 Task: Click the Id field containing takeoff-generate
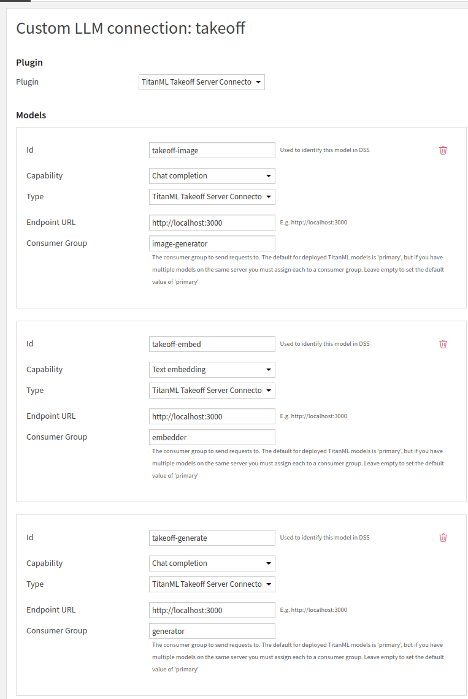click(212, 538)
